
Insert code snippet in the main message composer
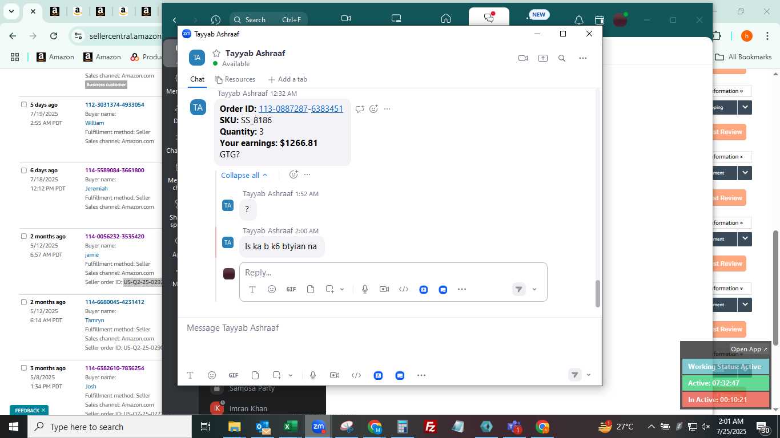point(356,375)
